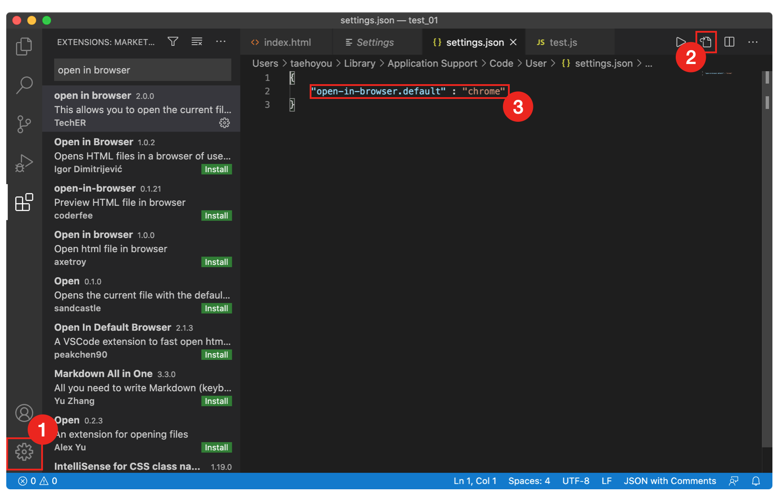Change file encoding UTF-8

[576, 481]
